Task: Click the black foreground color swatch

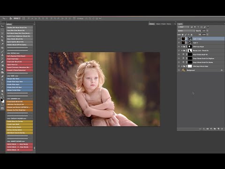Action: point(1,100)
